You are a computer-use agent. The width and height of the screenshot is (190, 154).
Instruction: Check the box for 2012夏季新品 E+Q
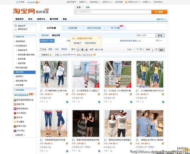73,91
